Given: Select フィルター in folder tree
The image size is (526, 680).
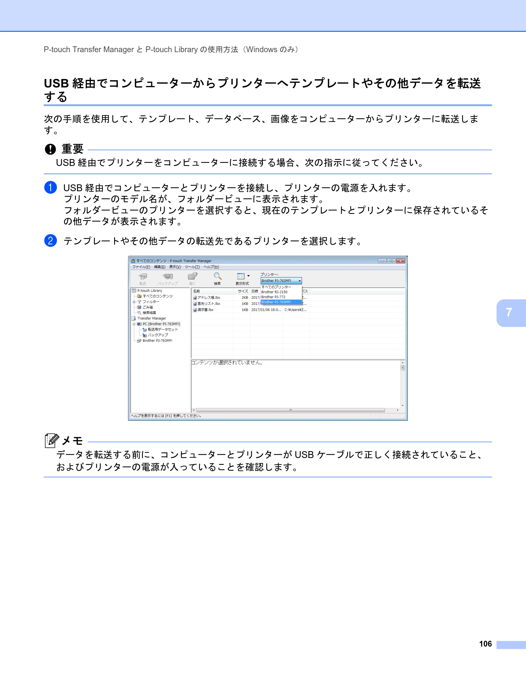Looking at the screenshot, I should click(151, 302).
